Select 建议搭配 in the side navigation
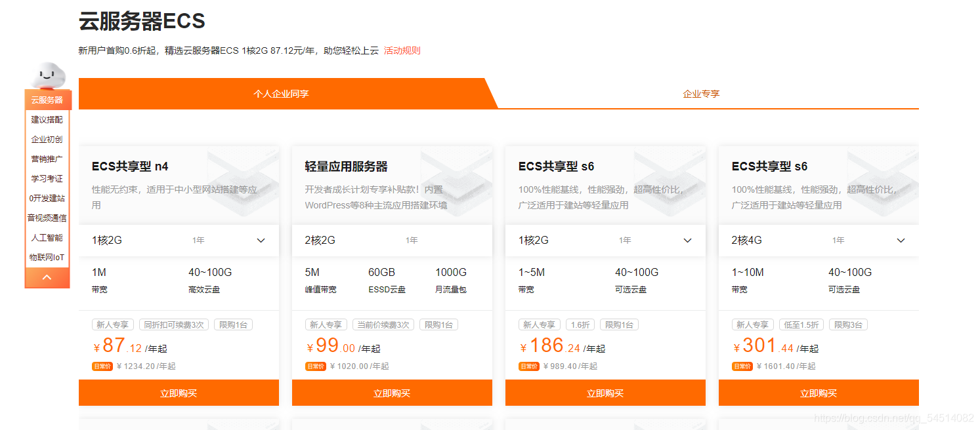Viewport: 980px width, 430px height. (x=47, y=120)
